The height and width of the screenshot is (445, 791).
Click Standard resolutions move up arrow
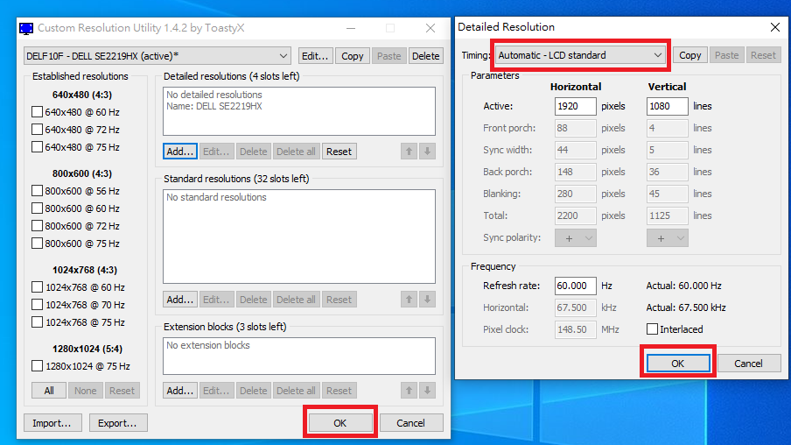coord(409,299)
